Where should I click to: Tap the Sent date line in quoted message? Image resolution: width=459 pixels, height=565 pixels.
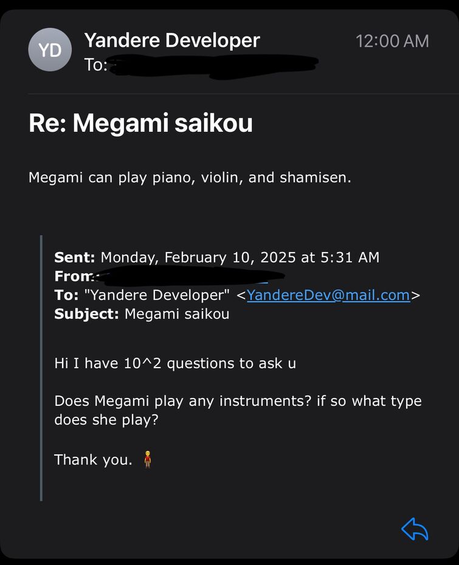[x=216, y=258]
